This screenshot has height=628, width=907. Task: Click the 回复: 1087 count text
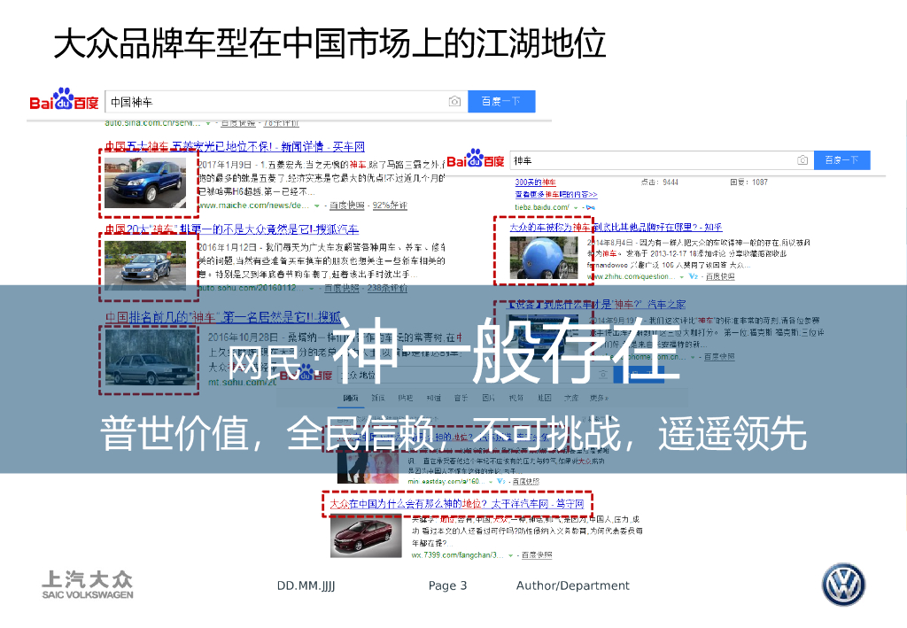point(749,182)
